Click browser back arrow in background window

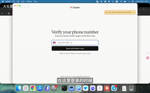[3, 10]
